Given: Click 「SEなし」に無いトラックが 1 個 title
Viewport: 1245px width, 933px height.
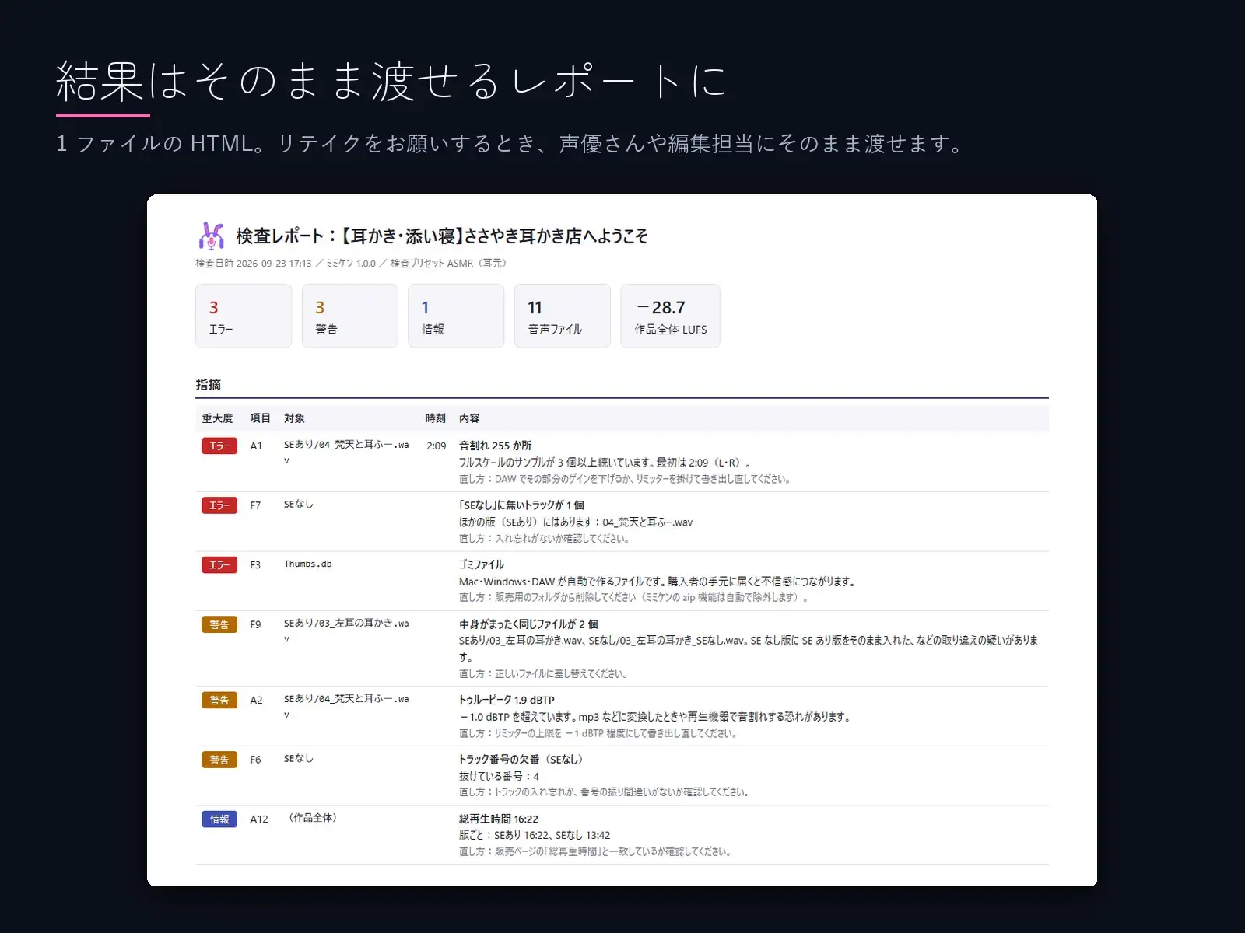Looking at the screenshot, I should pyautogui.click(x=521, y=505).
